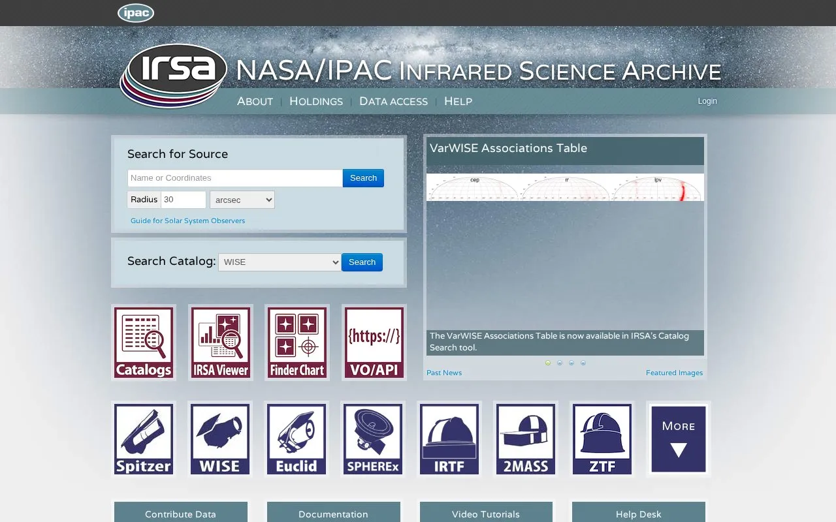Click the Documentation button
This screenshot has height=522, width=836.
pos(334,512)
